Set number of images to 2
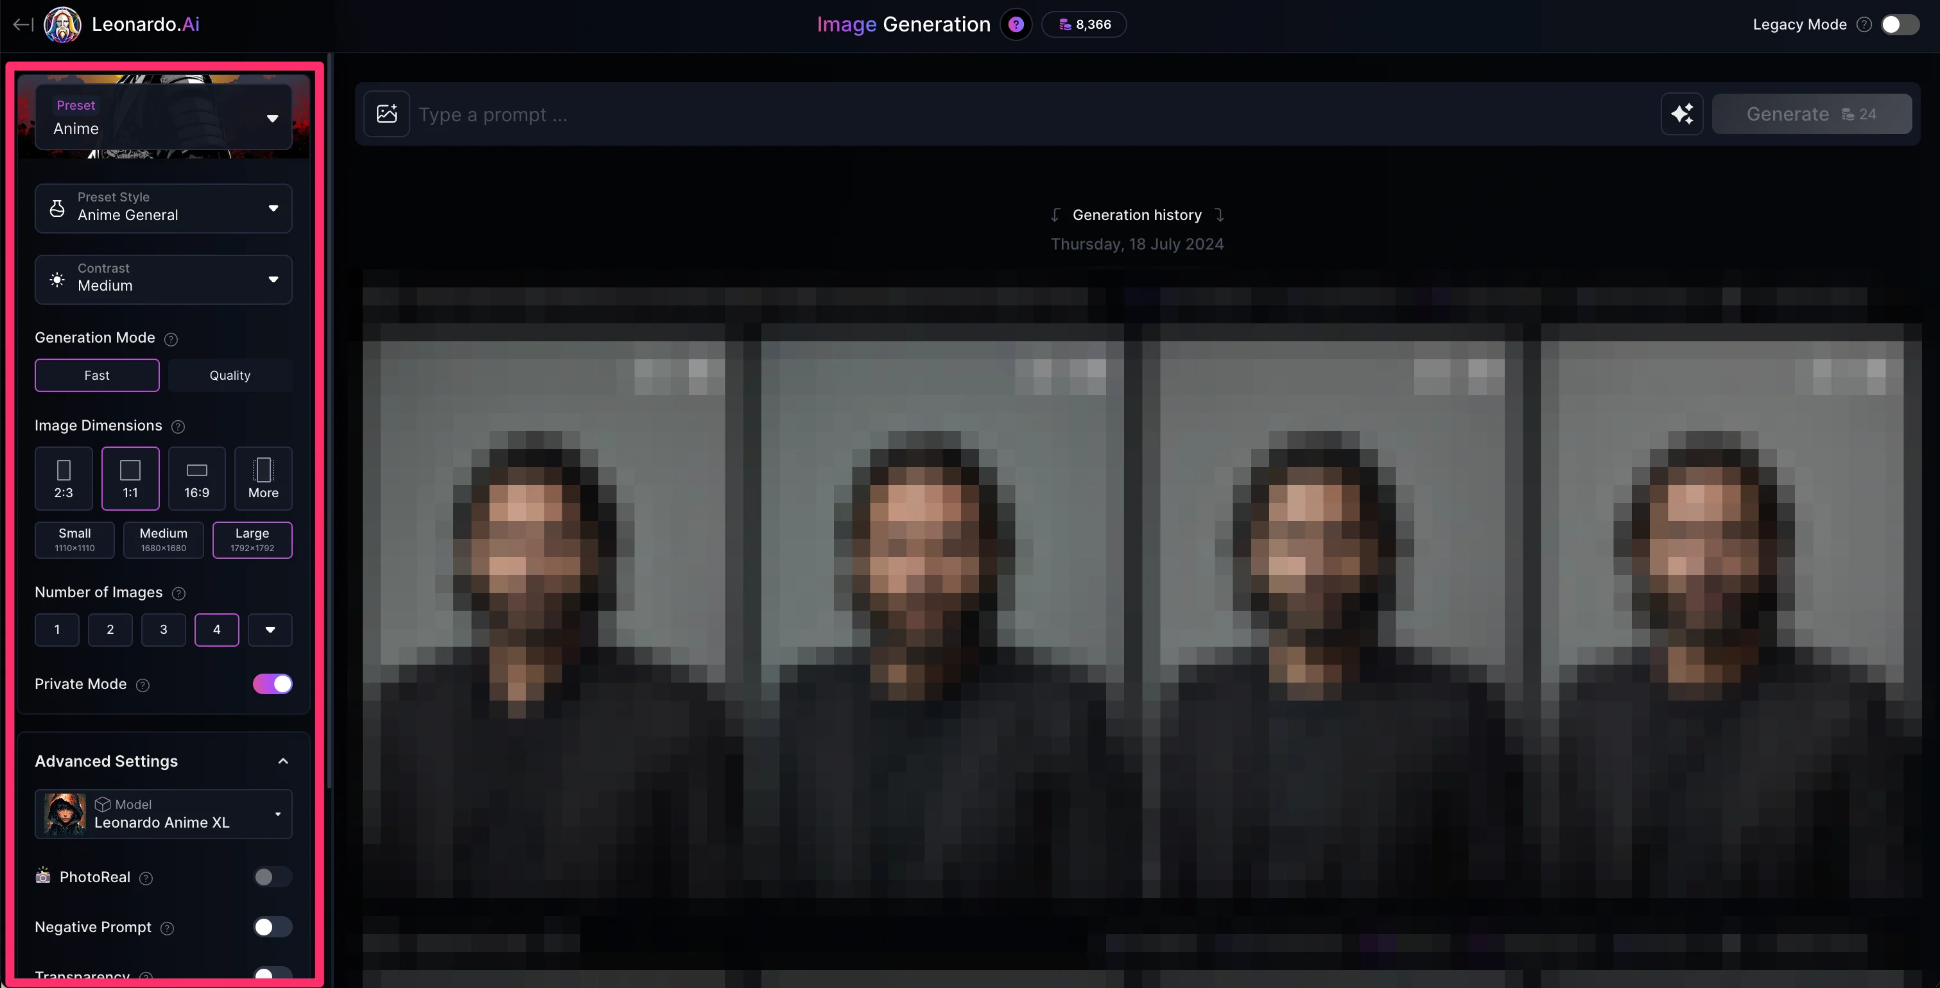The image size is (1940, 988). (110, 630)
